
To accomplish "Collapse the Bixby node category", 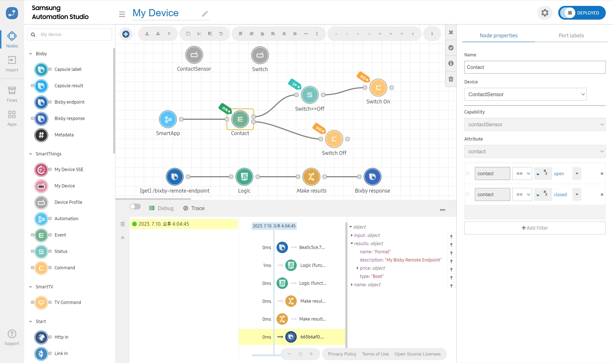I will (x=31, y=54).
